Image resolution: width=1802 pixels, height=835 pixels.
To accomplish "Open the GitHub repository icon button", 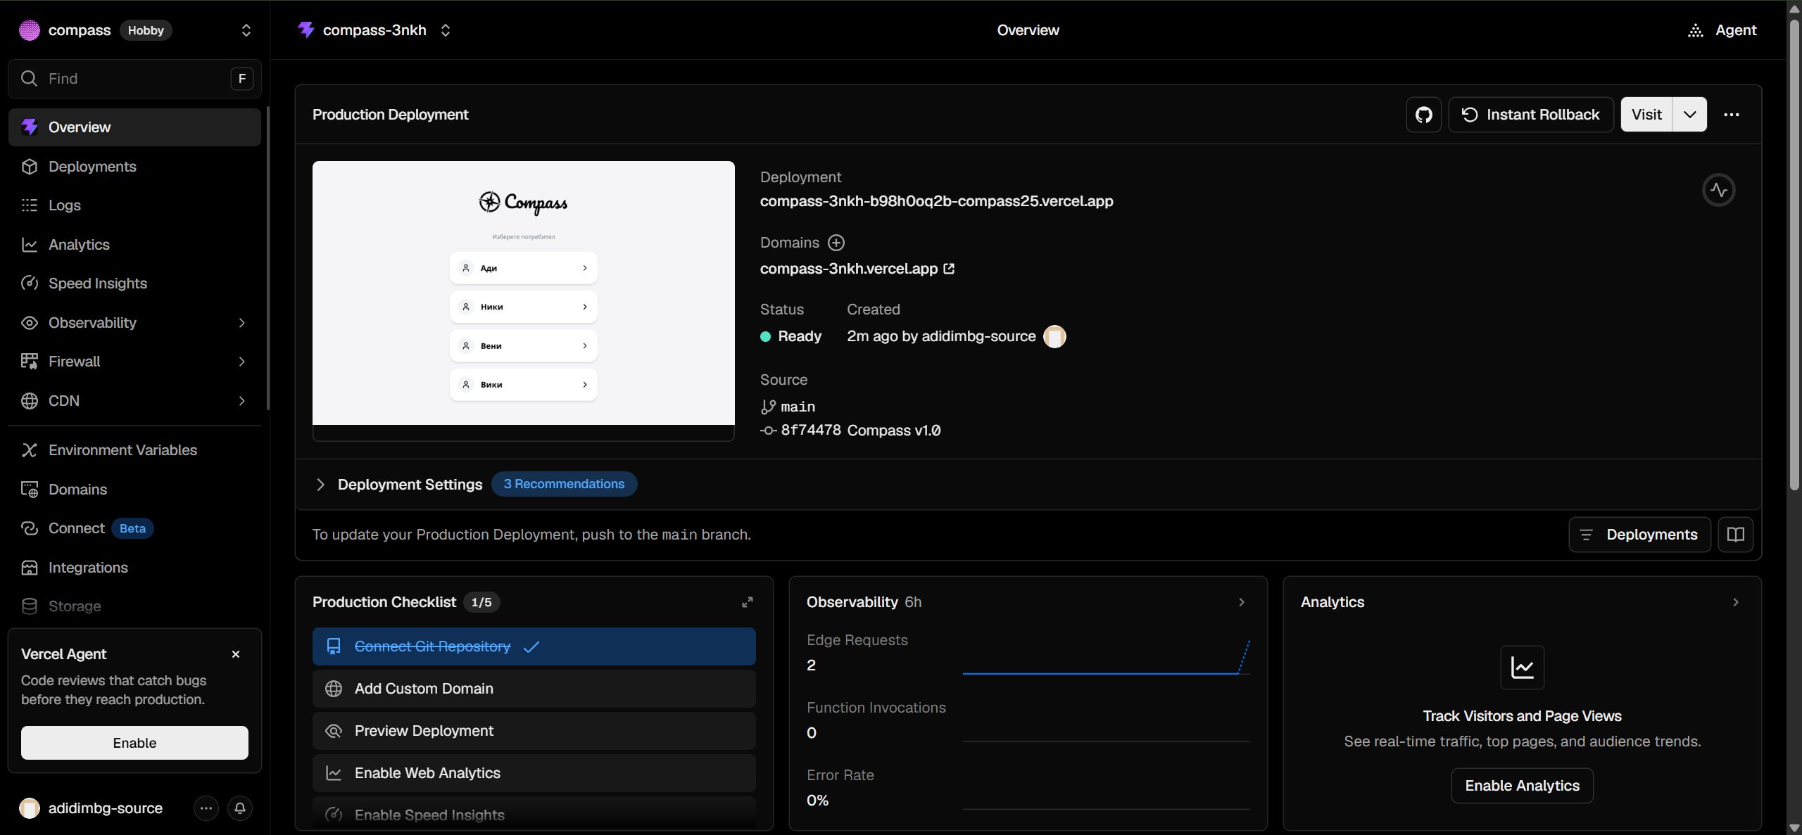I will pos(1423,115).
